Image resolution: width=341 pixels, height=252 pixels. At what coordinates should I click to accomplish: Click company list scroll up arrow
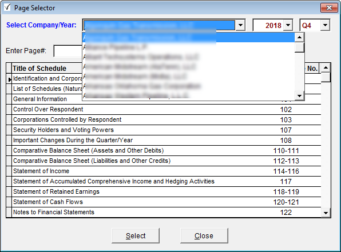(299, 38)
